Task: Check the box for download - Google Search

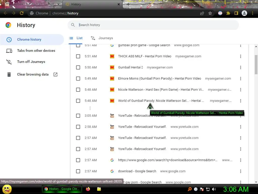Action: click(x=78, y=171)
